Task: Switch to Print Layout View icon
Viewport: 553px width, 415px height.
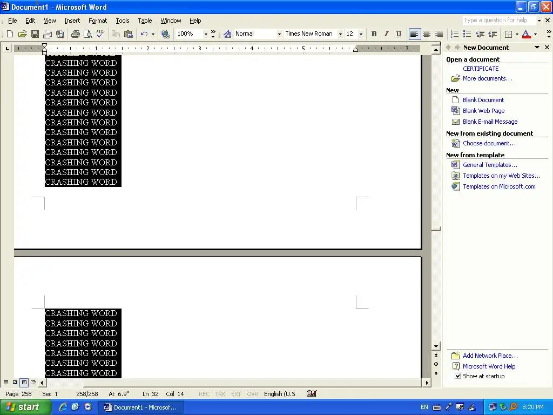Action: (24, 383)
